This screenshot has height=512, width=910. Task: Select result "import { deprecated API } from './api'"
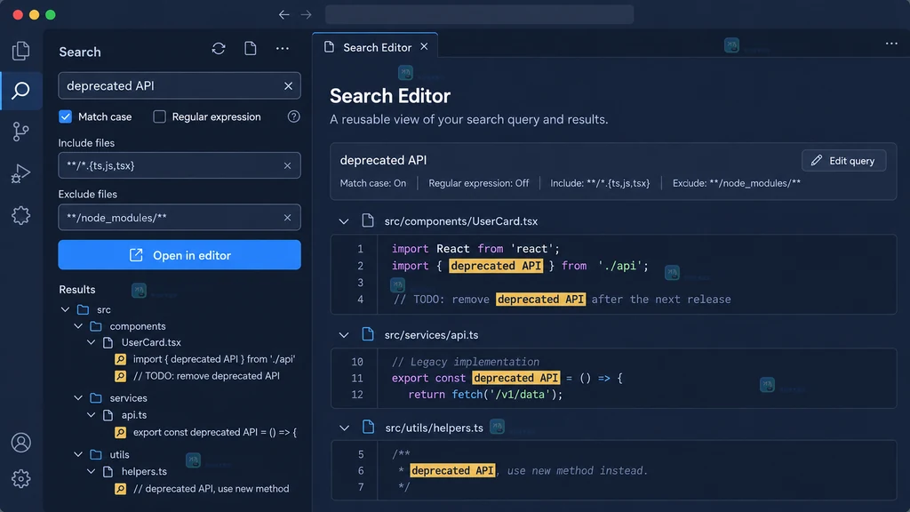click(x=214, y=359)
